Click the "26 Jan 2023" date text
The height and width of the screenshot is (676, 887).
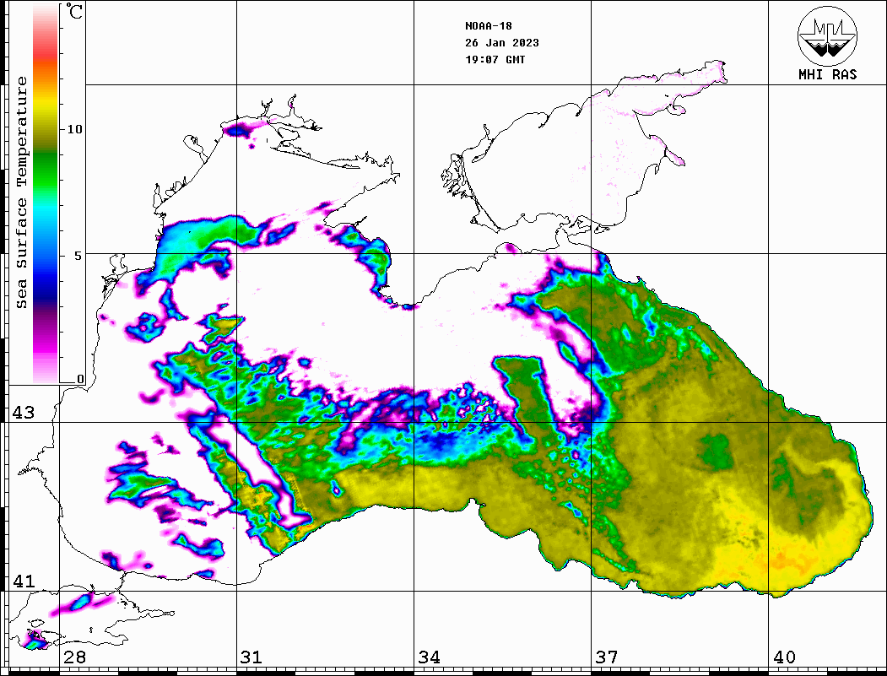(502, 43)
